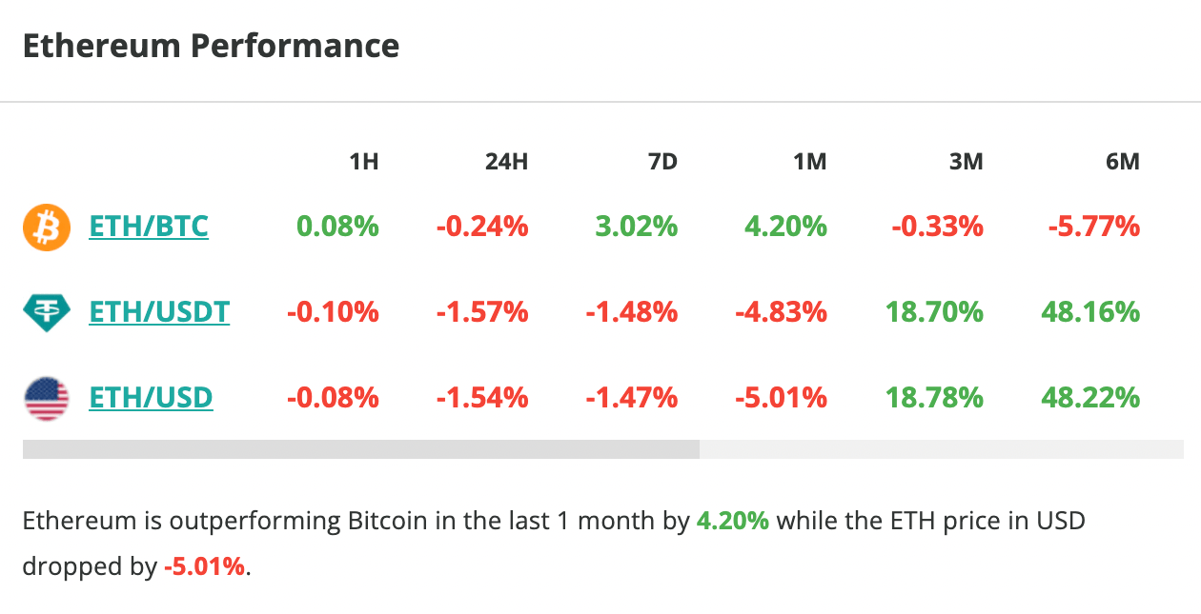The image size is (1201, 614).
Task: Select the 1M column header
Action: coord(809,162)
